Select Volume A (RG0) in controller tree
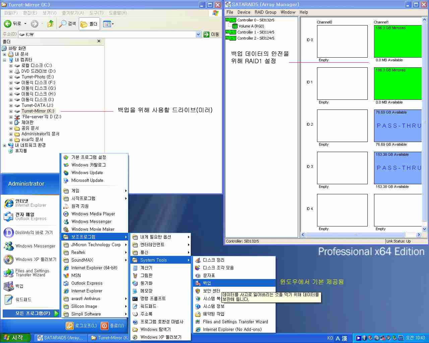This screenshot has width=429, height=343. [x=251, y=26]
